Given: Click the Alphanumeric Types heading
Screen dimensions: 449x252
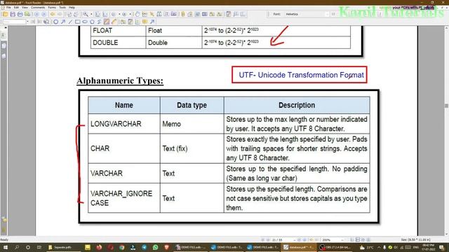Looking at the screenshot, I should [120, 81].
